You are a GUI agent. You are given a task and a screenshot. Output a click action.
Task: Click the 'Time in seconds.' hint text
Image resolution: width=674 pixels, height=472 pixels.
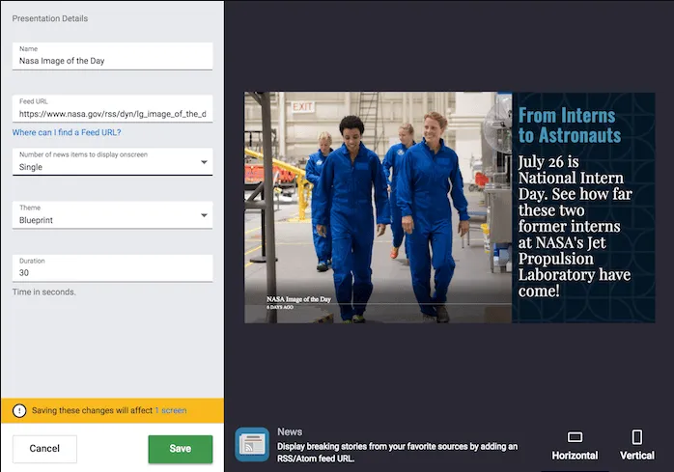(x=43, y=292)
